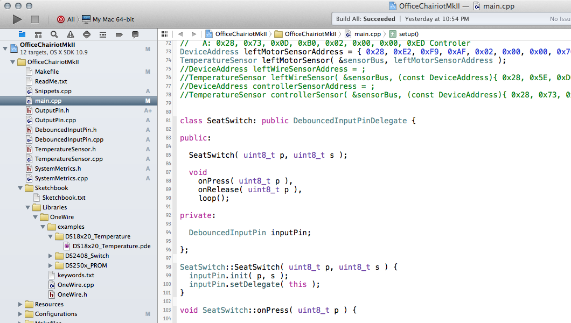Collapse the DS18x20_Temperature folder
This screenshot has width=571, height=323.
click(51, 236)
